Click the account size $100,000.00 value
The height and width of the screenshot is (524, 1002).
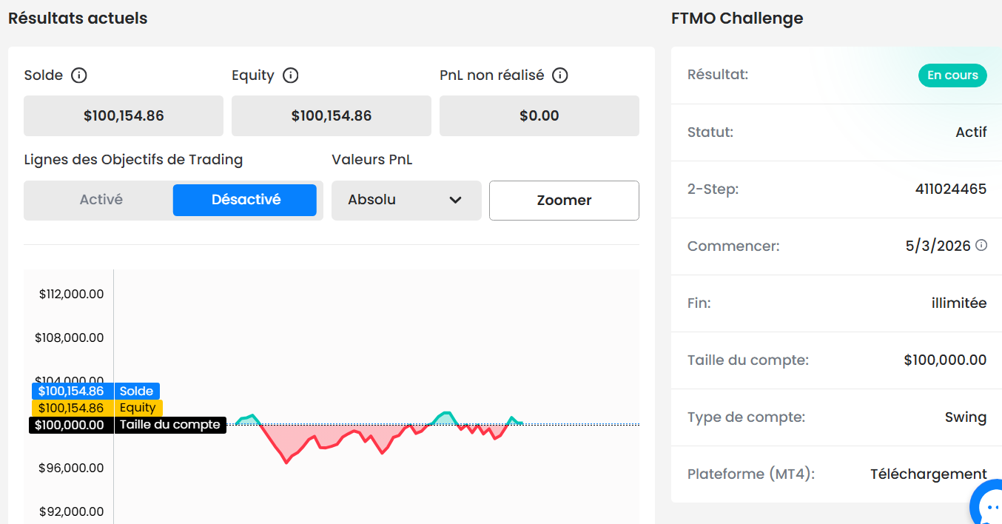pyautogui.click(x=945, y=360)
